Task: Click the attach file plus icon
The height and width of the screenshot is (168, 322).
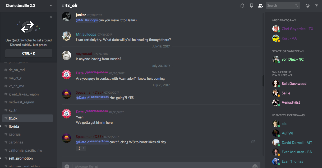Action: [x=67, y=166]
